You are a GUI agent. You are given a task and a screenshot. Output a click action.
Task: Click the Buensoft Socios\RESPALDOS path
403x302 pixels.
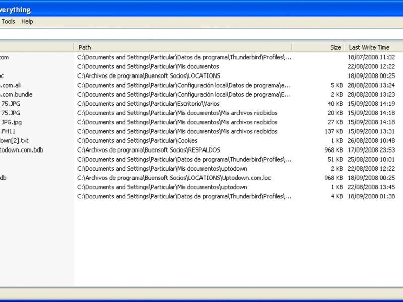click(x=149, y=150)
